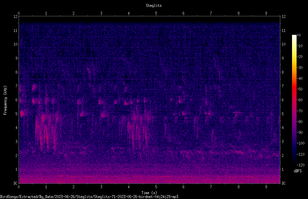This screenshot has height=199, width=308.
Task: Click the "DC" label on the left frequency axis
Action: [x=15, y=183]
